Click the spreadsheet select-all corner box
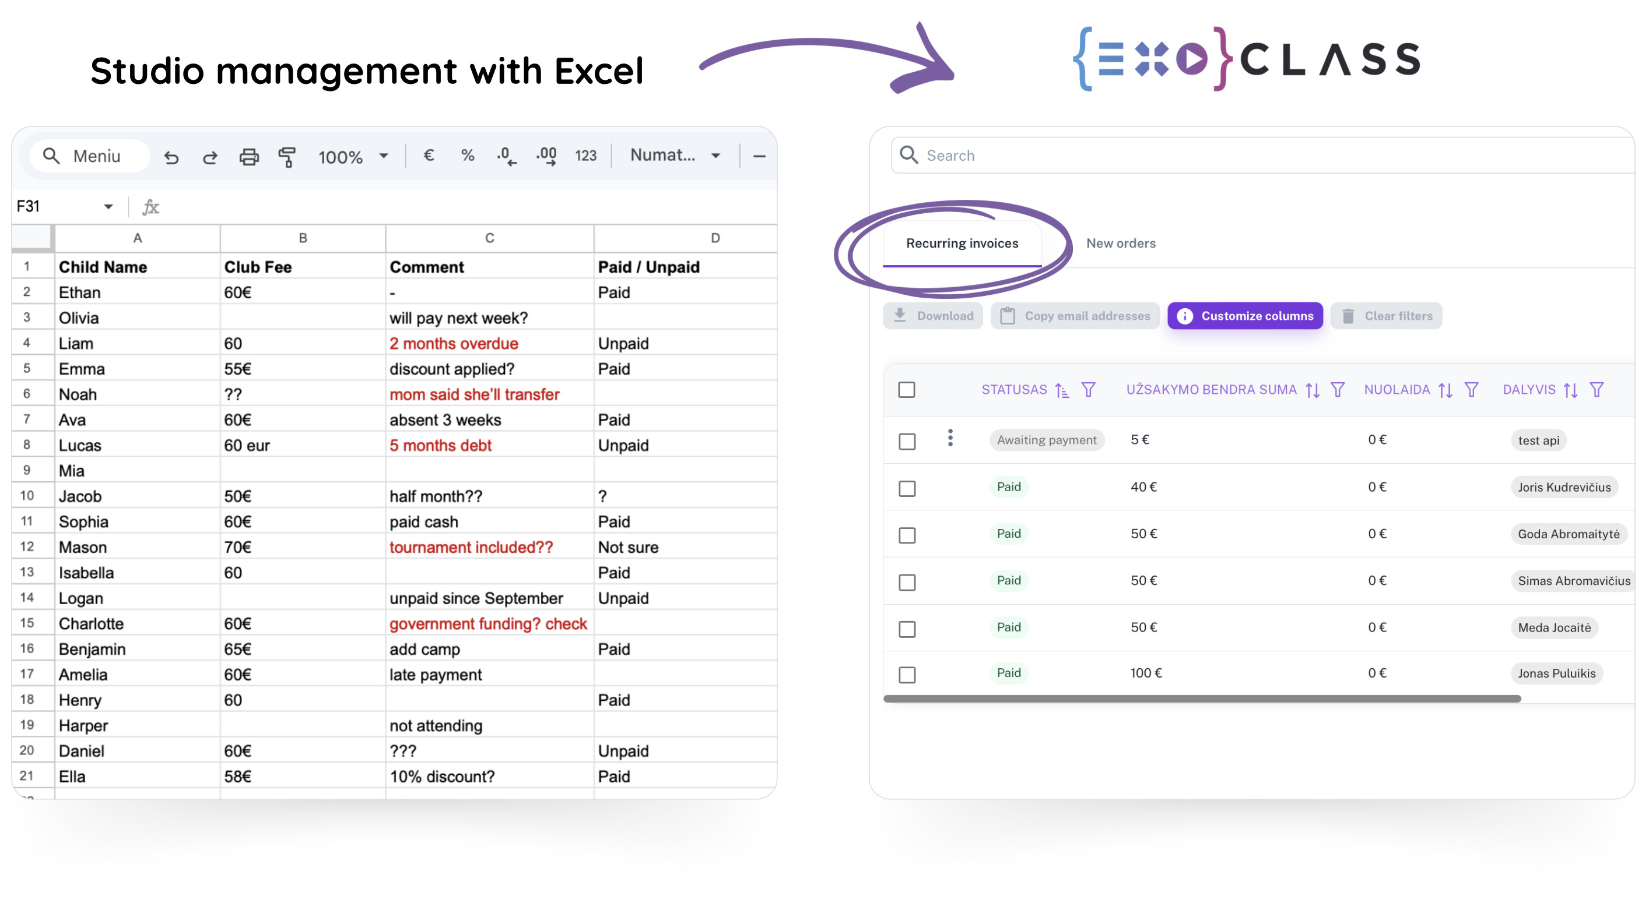 coord(32,238)
